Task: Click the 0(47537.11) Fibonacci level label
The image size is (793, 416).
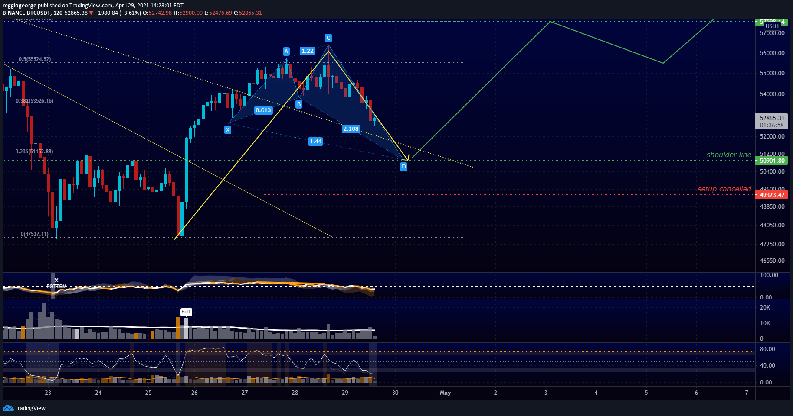Action: pos(35,234)
